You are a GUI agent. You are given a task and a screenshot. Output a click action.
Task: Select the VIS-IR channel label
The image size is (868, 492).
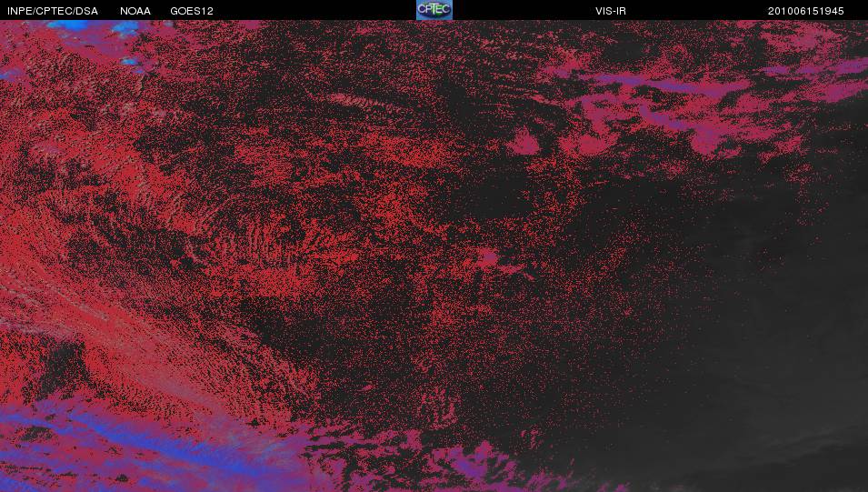pyautogui.click(x=611, y=11)
